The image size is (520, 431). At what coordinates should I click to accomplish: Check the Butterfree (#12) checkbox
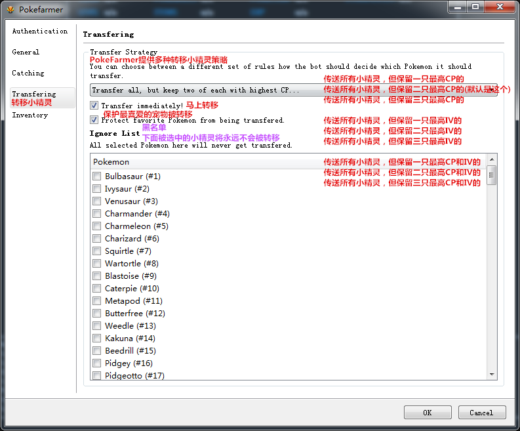(x=97, y=313)
